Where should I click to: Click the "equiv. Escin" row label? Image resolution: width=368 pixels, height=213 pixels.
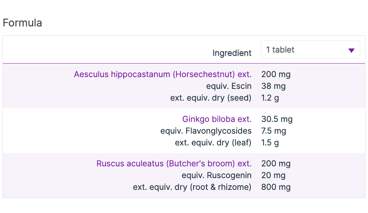pyautogui.click(x=229, y=86)
